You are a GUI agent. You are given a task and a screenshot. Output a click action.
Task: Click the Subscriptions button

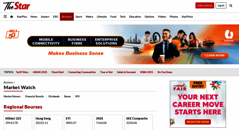pyautogui.click(x=205, y=6)
